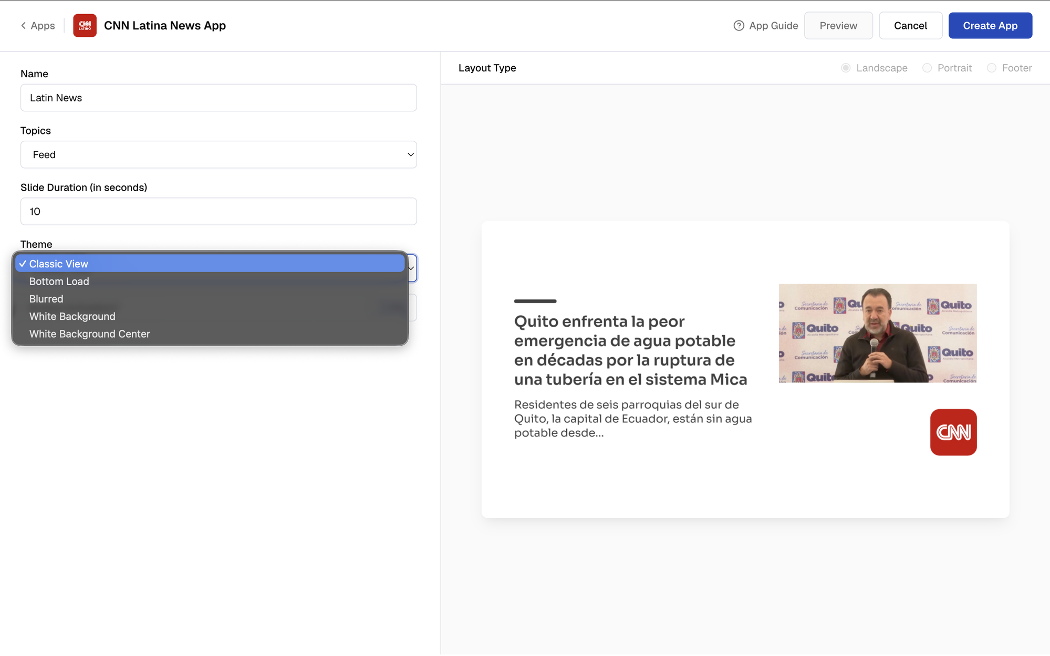The width and height of the screenshot is (1050, 656).
Task: Select the Landscape layout radio button
Action: point(846,68)
